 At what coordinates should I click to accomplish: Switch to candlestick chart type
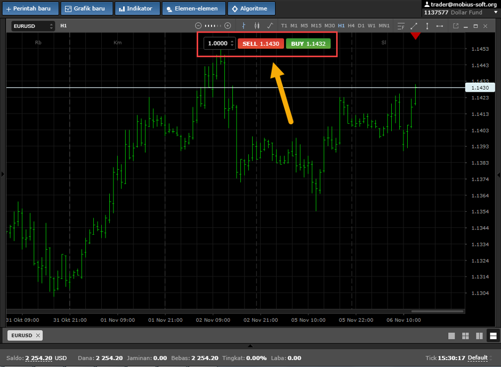[x=257, y=26]
